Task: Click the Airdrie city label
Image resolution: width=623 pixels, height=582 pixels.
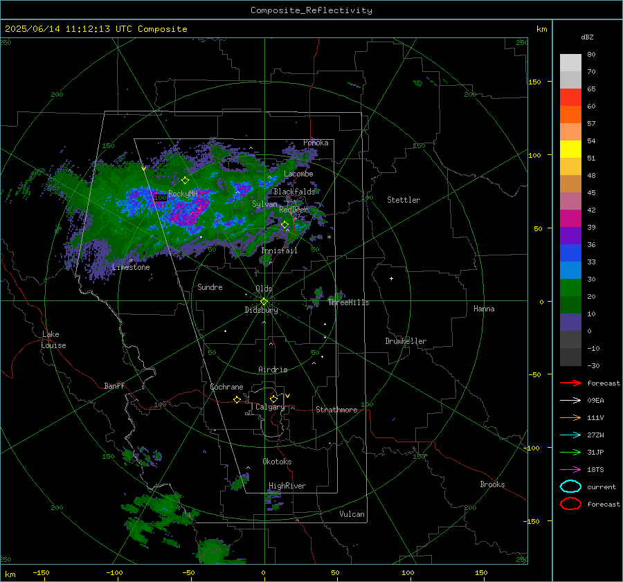Action: coord(273,370)
